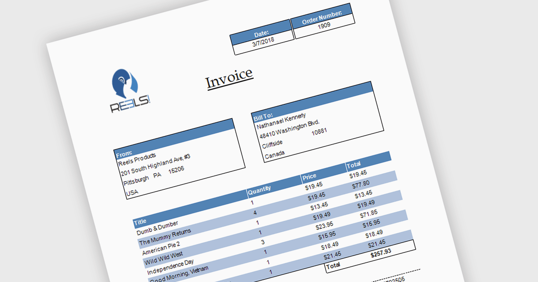The width and height of the screenshot is (538, 282).
Task: Click $21.45 in the Price column
Action: pos(332,256)
